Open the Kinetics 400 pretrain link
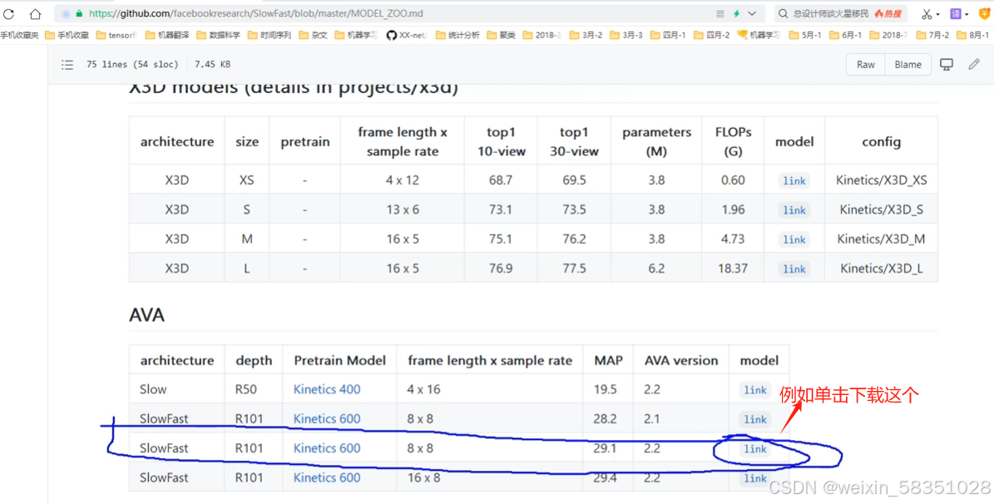This screenshot has width=994, height=504. click(327, 389)
